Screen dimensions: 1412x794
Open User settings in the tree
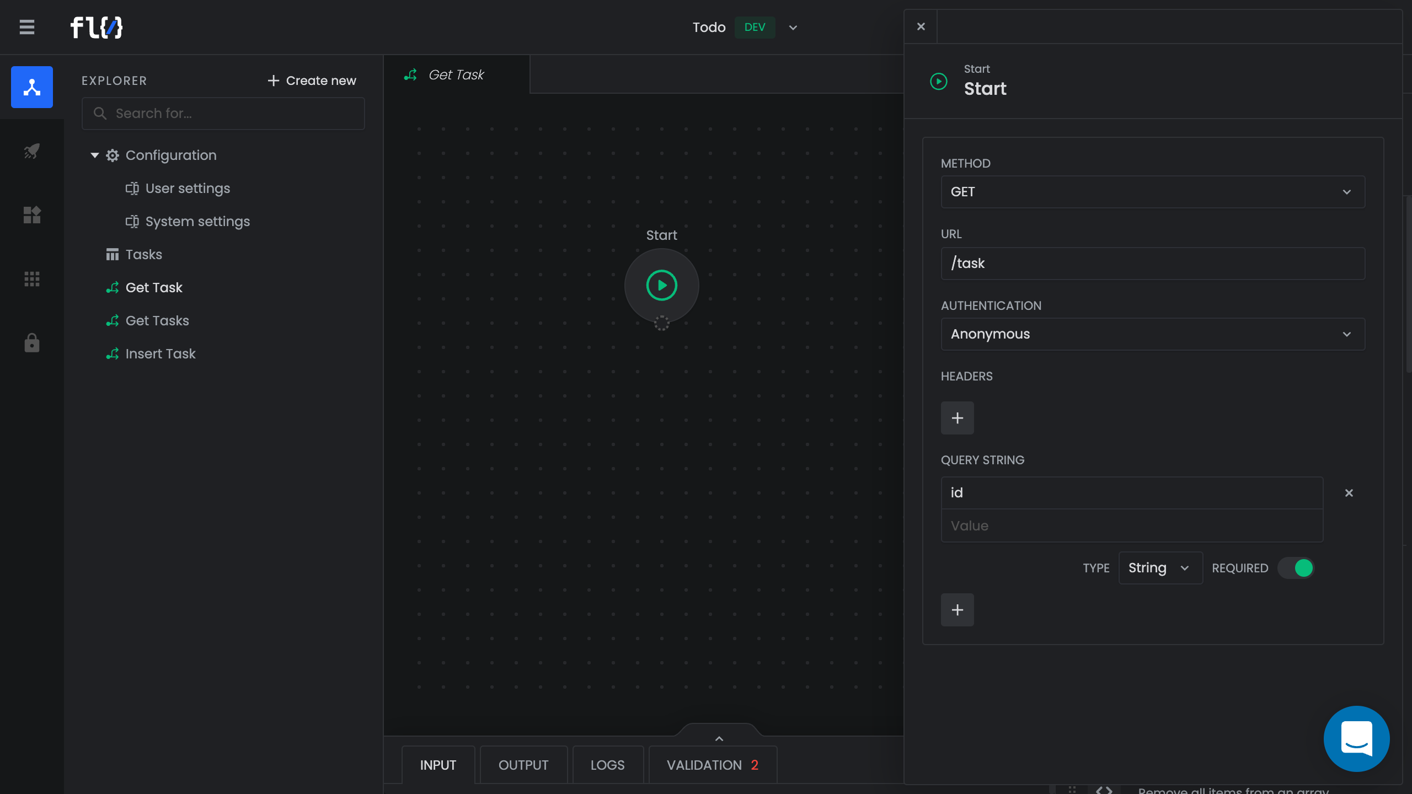188,189
